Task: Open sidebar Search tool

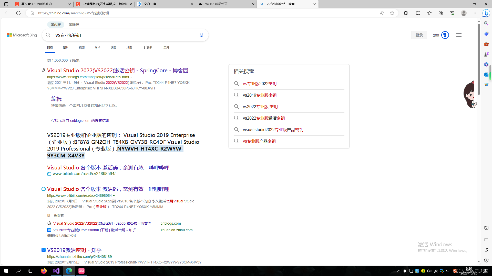Action: (x=486, y=23)
